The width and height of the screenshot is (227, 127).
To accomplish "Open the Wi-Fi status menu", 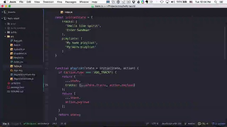I will point(162,2).
